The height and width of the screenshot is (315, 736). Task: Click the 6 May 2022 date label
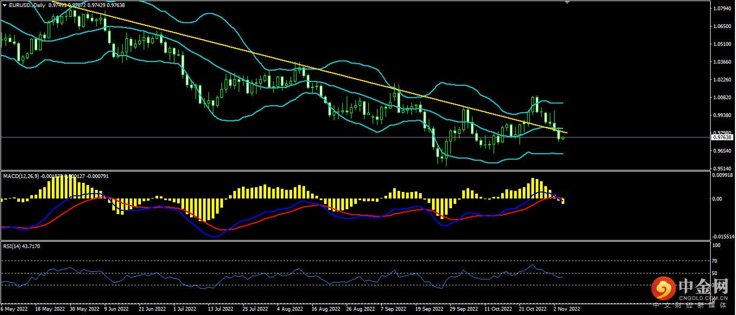(x=14, y=309)
